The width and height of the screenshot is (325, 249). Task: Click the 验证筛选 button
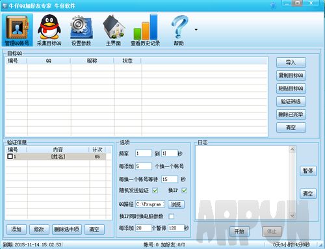[291, 101]
